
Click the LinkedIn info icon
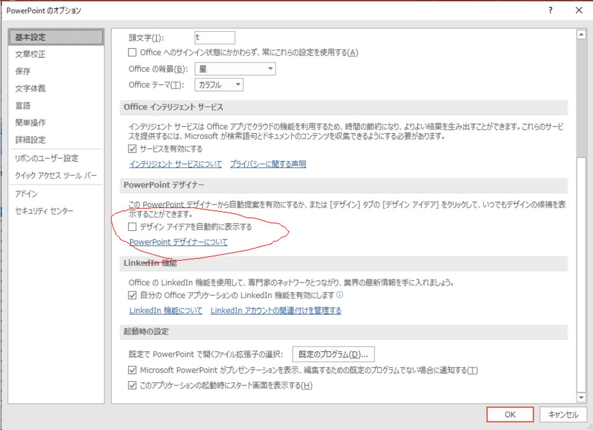coord(339,295)
